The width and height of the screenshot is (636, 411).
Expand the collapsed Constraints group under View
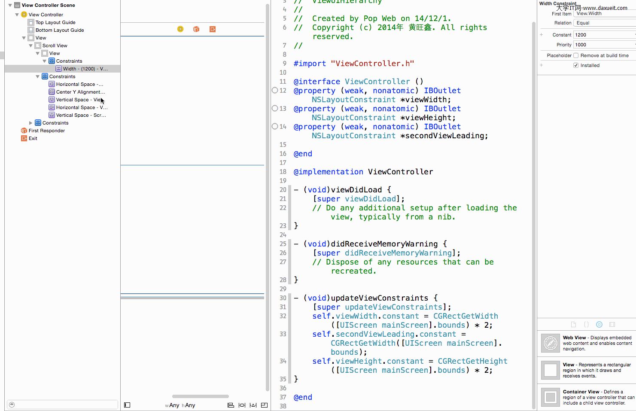[x=30, y=123]
